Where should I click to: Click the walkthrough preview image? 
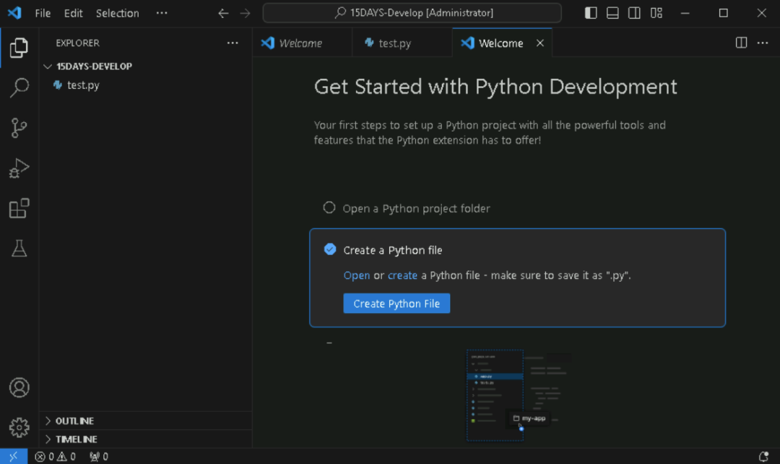click(x=519, y=395)
